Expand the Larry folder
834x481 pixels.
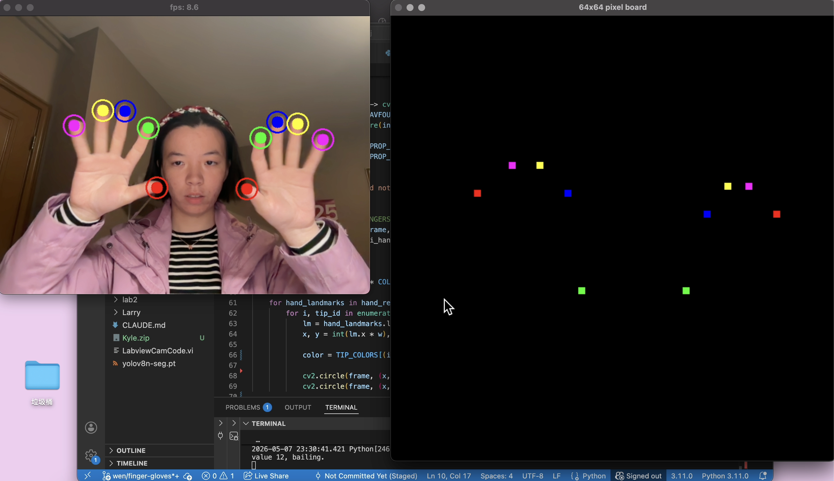(x=160, y=312)
